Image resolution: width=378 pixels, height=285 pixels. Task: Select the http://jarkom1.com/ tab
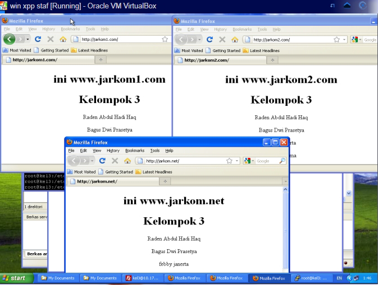[x=48, y=59]
